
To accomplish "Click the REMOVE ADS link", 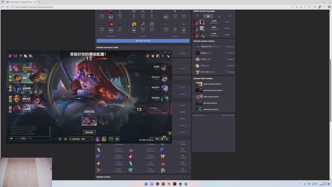I will [x=229, y=116].
